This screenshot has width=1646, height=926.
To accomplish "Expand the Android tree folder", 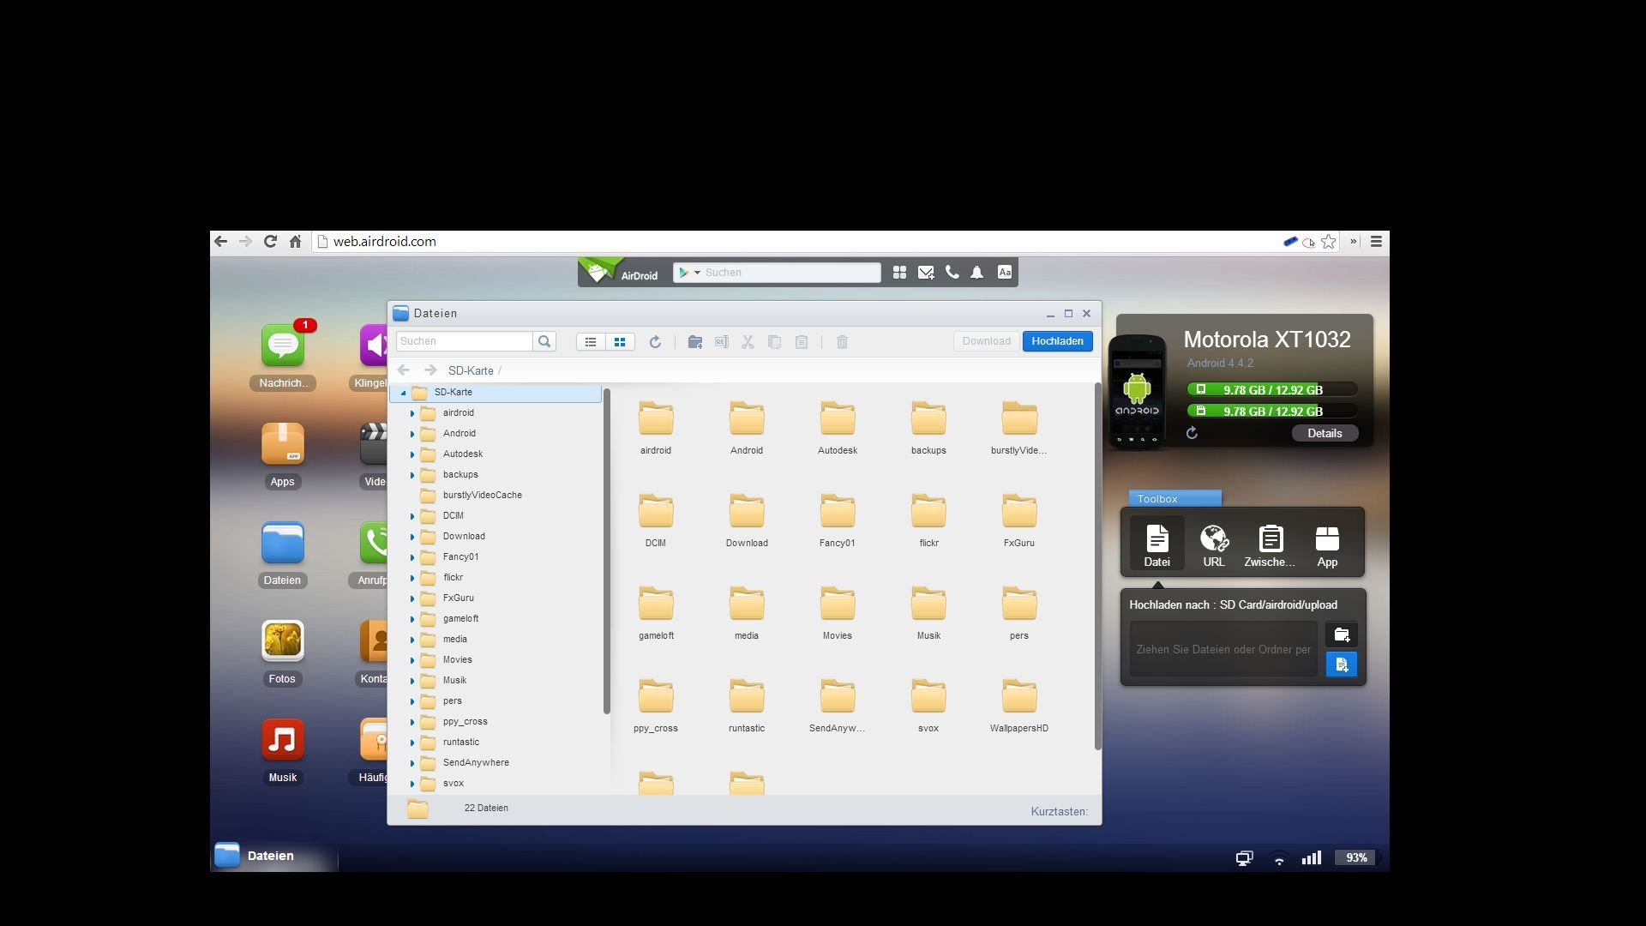I will tap(411, 434).
